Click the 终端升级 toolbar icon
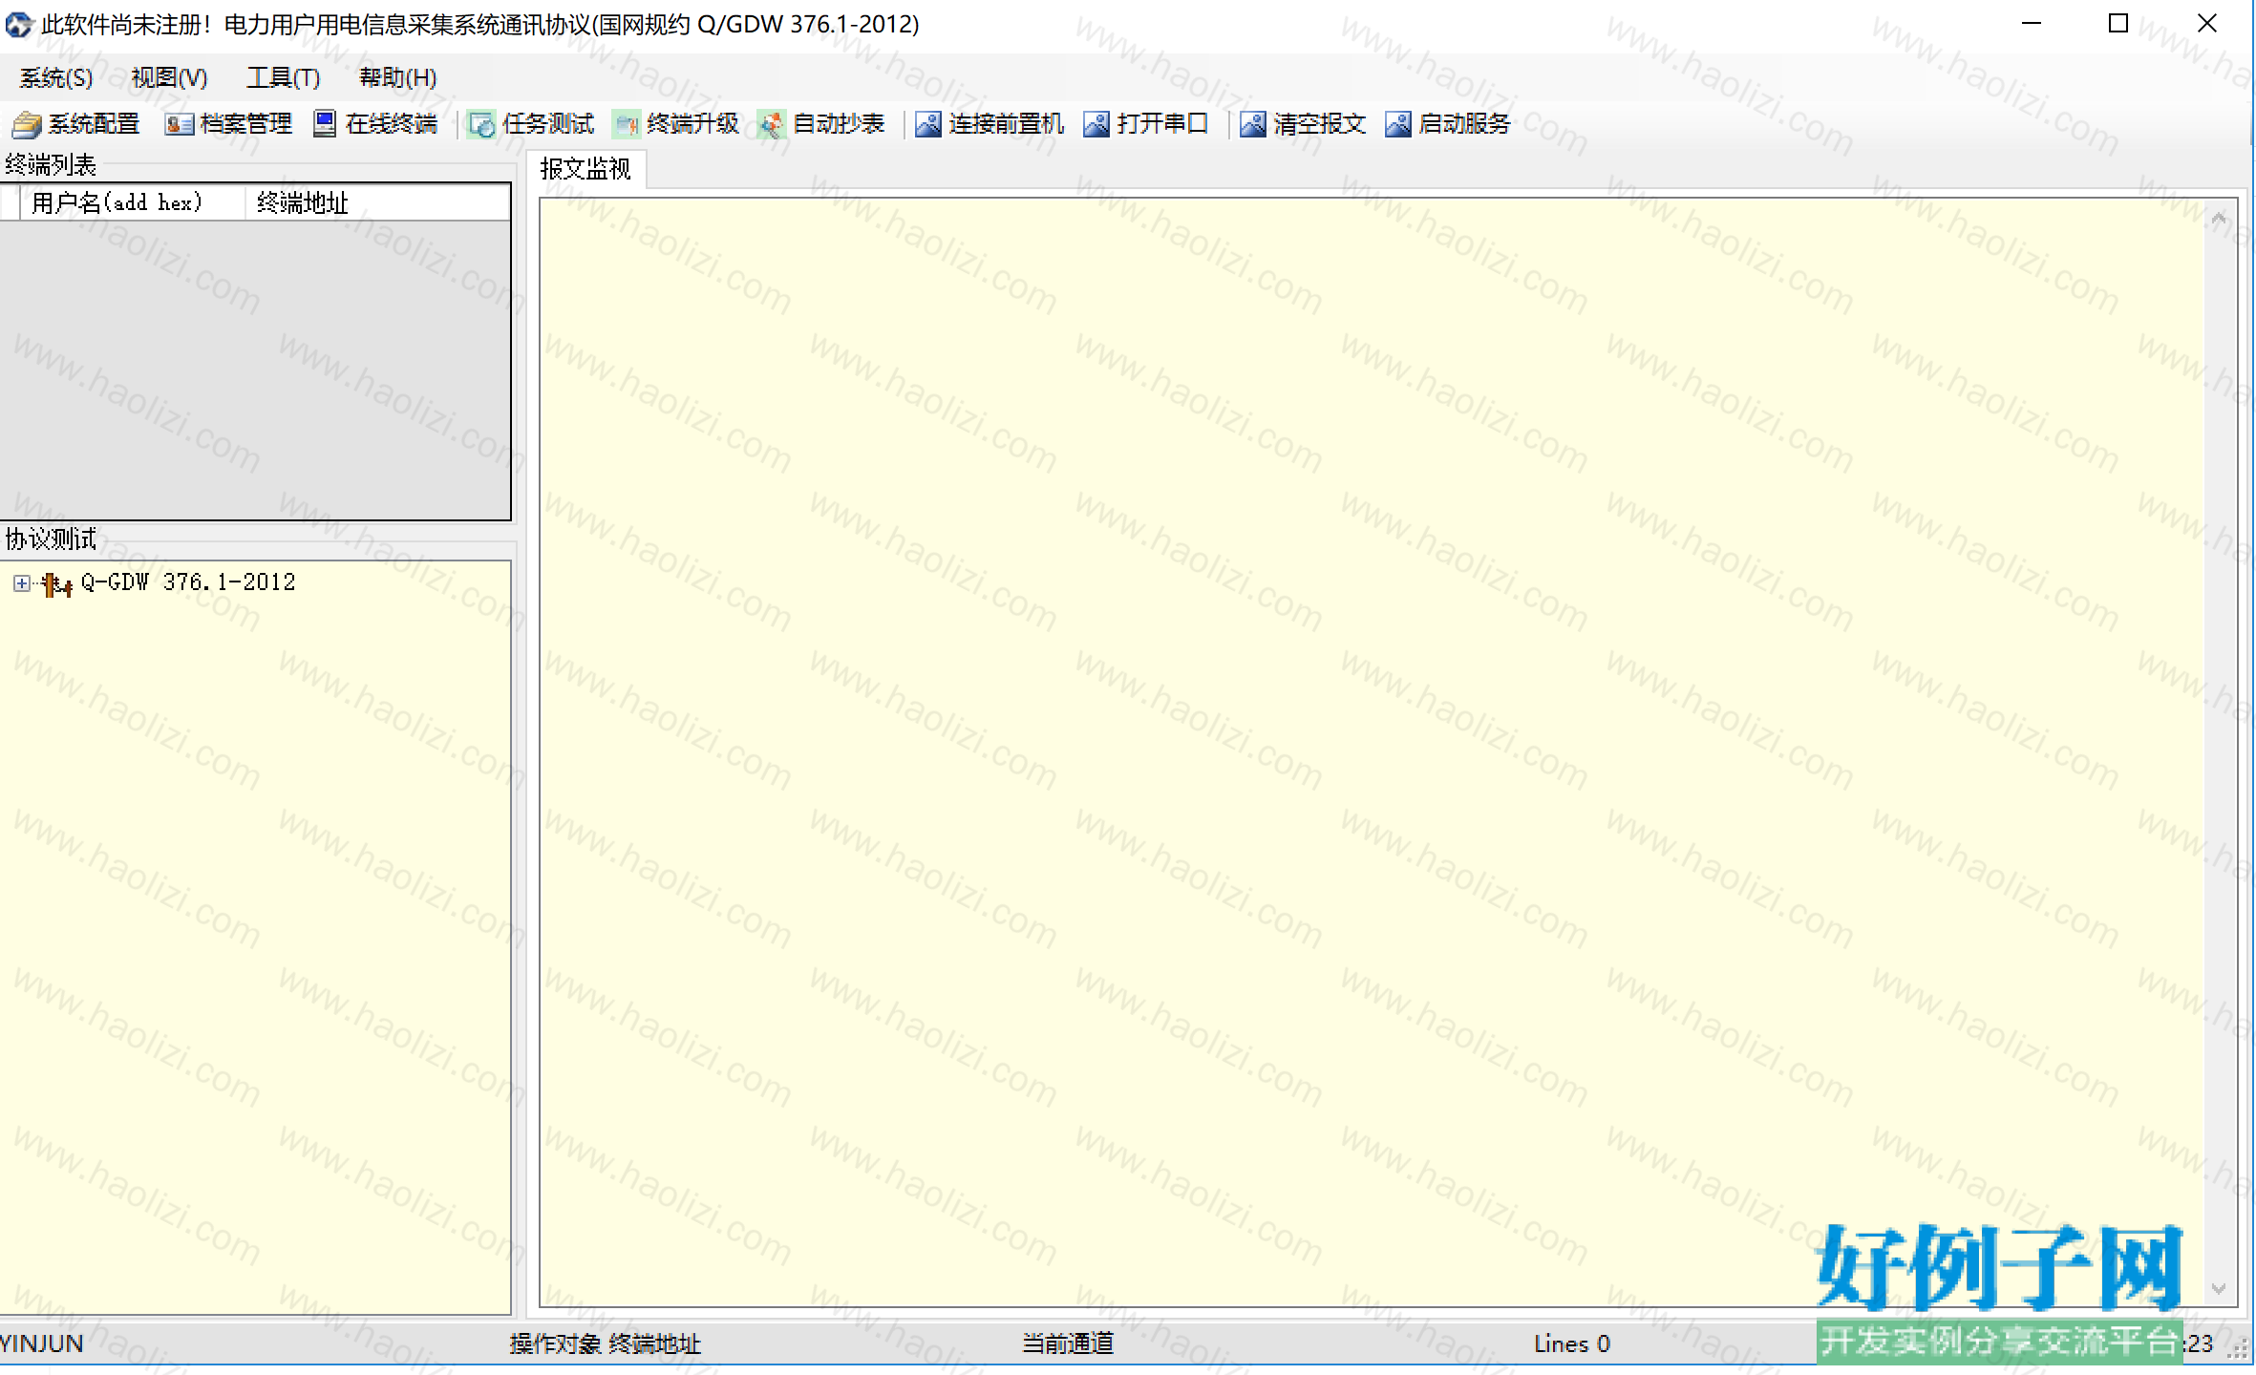The width and height of the screenshot is (2256, 1375). [x=627, y=124]
